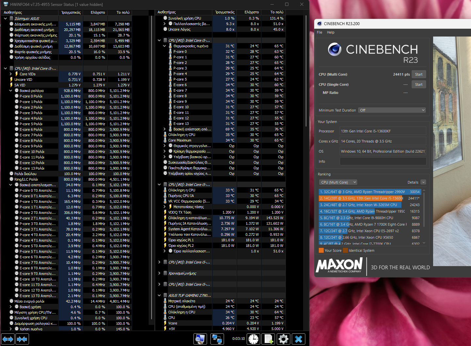The image size is (471, 346).
Task: Collapse Θερμοκρασίες πυρήνα temperatures list
Action: pos(165,46)
